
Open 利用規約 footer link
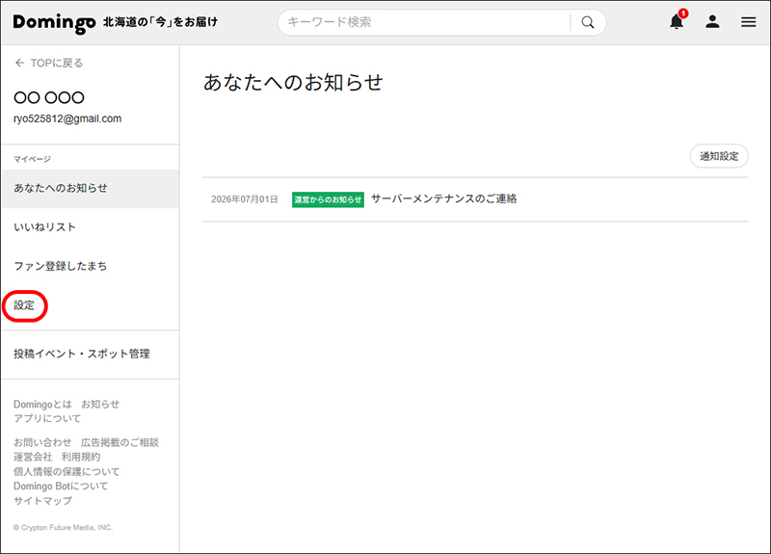pyautogui.click(x=81, y=457)
